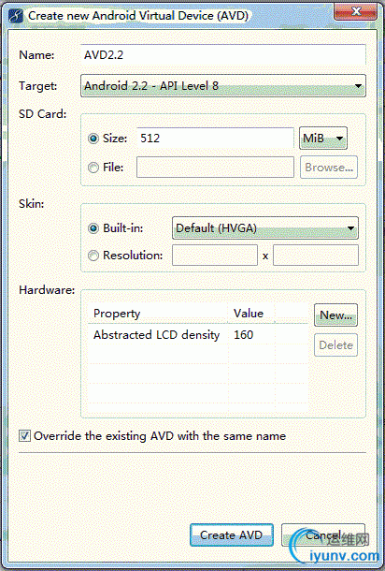Click the Delete hardware property button
The height and width of the screenshot is (571, 385).
tap(335, 344)
